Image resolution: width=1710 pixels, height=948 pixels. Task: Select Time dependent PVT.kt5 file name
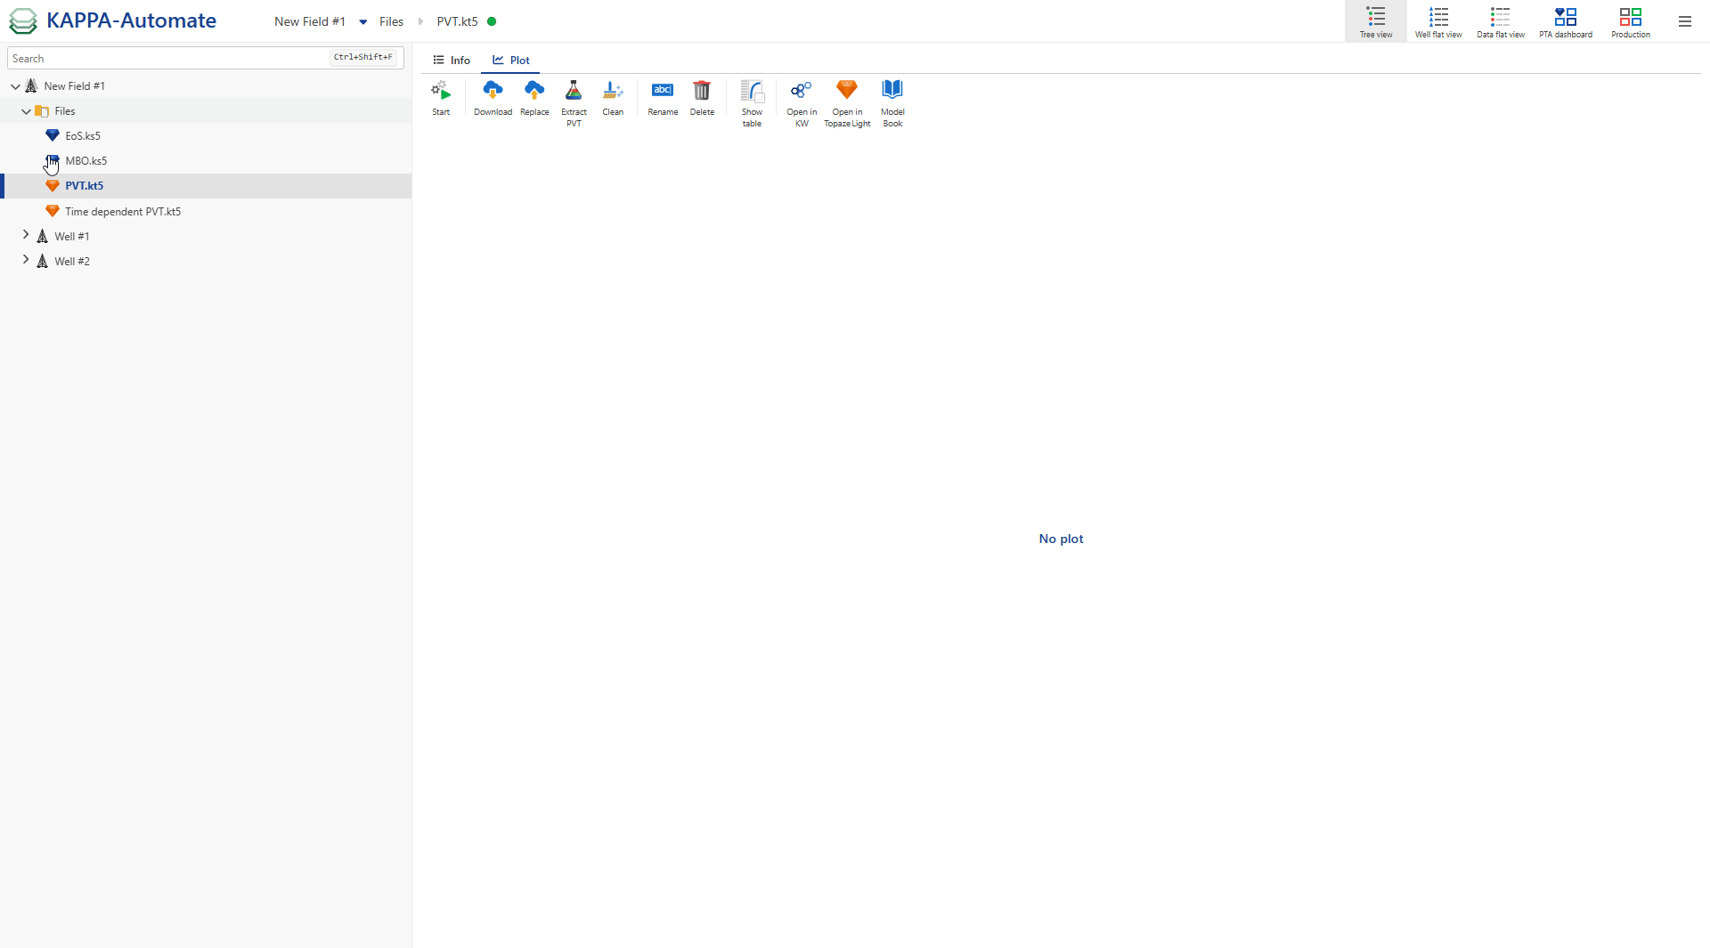tap(123, 212)
